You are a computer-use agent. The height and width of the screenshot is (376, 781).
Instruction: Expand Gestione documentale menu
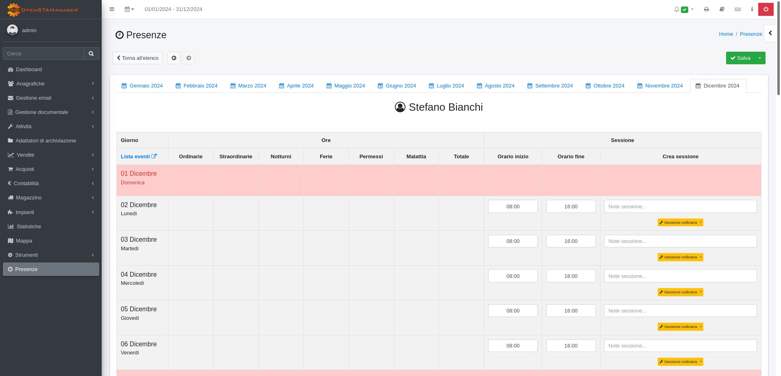click(x=51, y=112)
